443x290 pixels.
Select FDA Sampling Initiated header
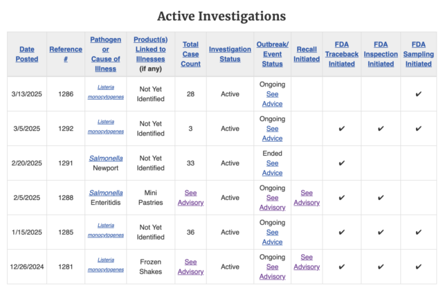(418, 54)
